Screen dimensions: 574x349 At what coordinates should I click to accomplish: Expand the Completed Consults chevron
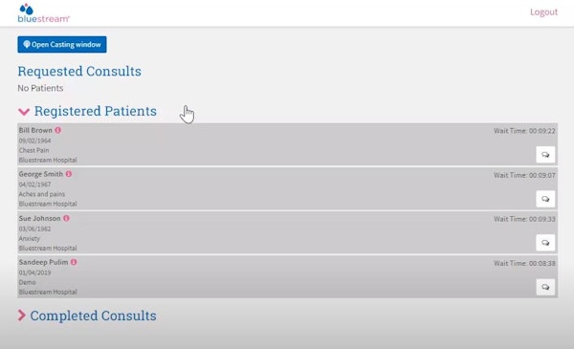pos(22,316)
